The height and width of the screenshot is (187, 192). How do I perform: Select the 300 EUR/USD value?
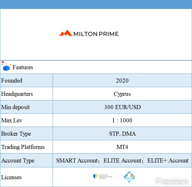coord(122,107)
